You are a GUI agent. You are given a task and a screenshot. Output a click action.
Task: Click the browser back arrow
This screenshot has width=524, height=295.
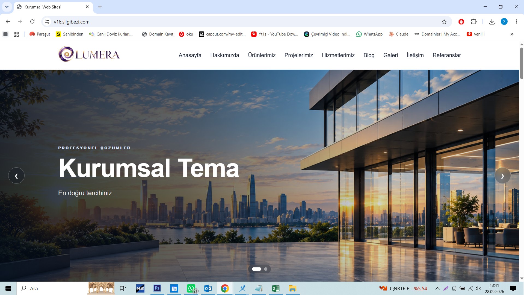[8, 22]
